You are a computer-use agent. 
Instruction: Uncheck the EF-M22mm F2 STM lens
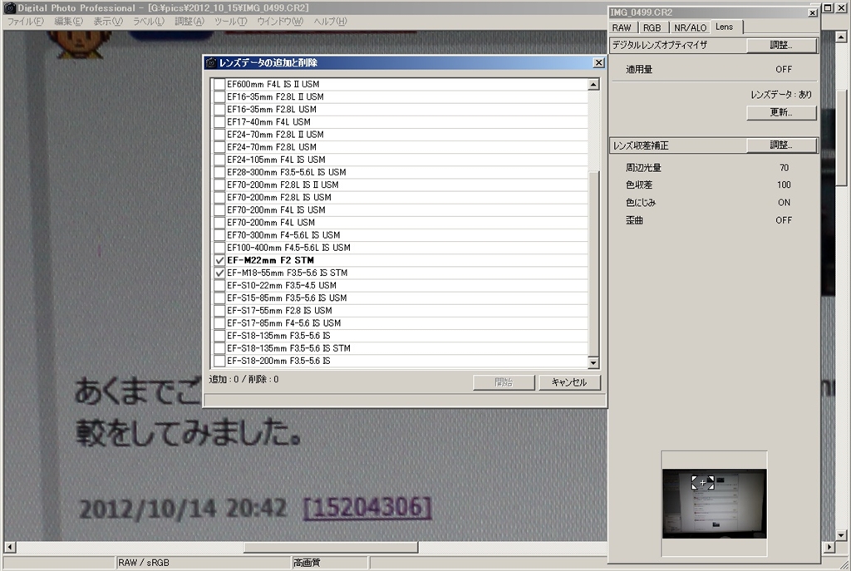(219, 260)
